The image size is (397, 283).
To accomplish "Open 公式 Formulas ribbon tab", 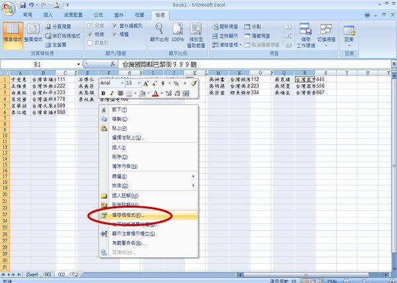I will click(x=98, y=15).
